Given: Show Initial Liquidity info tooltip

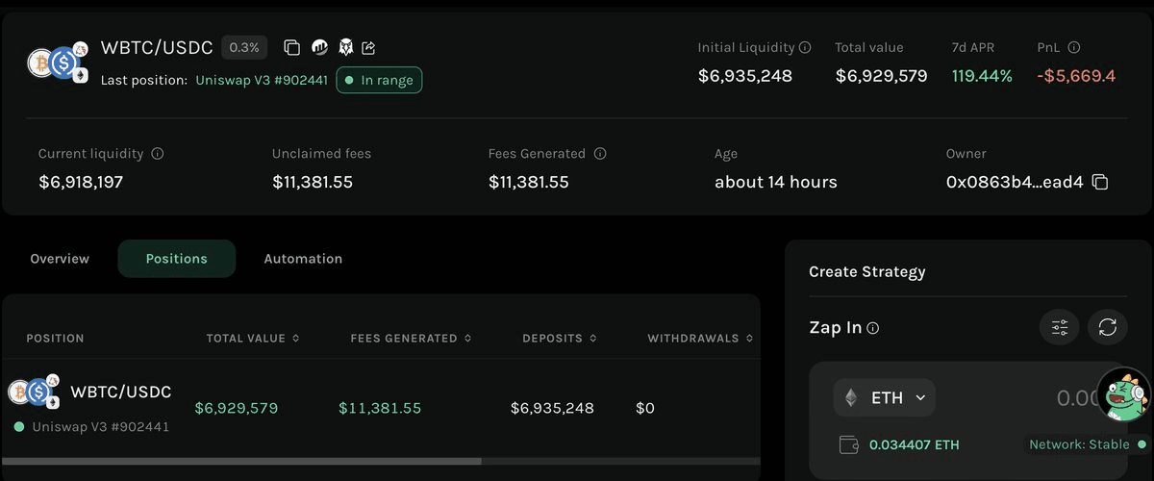Looking at the screenshot, I should point(806,47).
